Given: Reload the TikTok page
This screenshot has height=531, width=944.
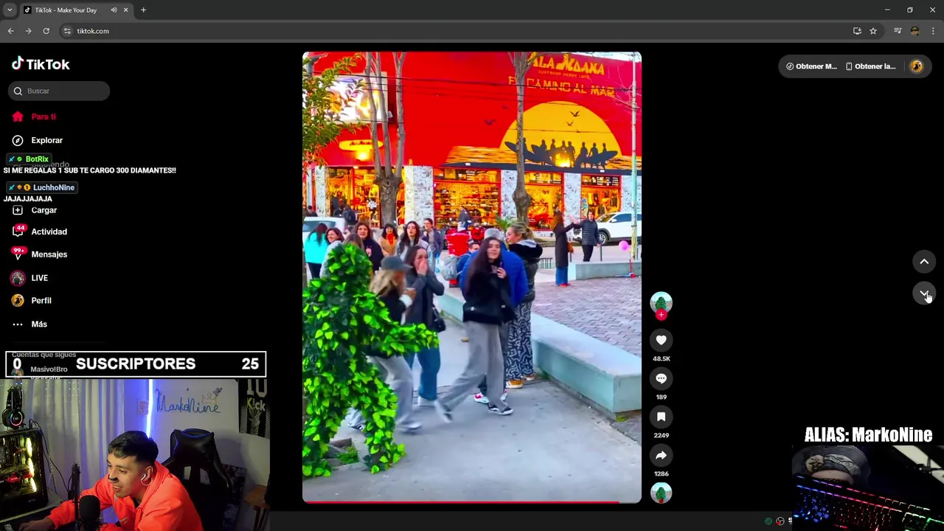Looking at the screenshot, I should 46,31.
